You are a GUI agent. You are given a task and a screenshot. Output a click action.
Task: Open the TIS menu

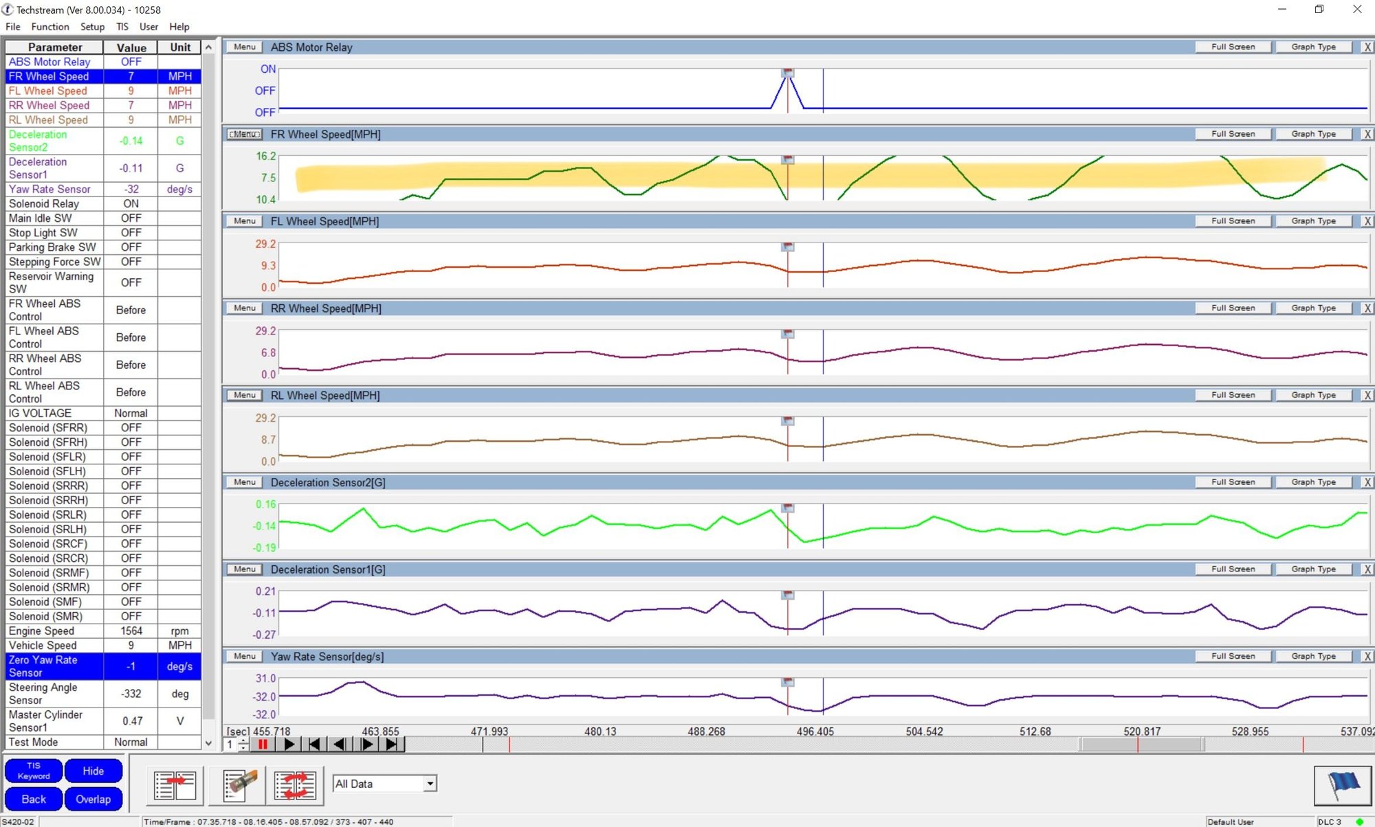pyautogui.click(x=122, y=27)
